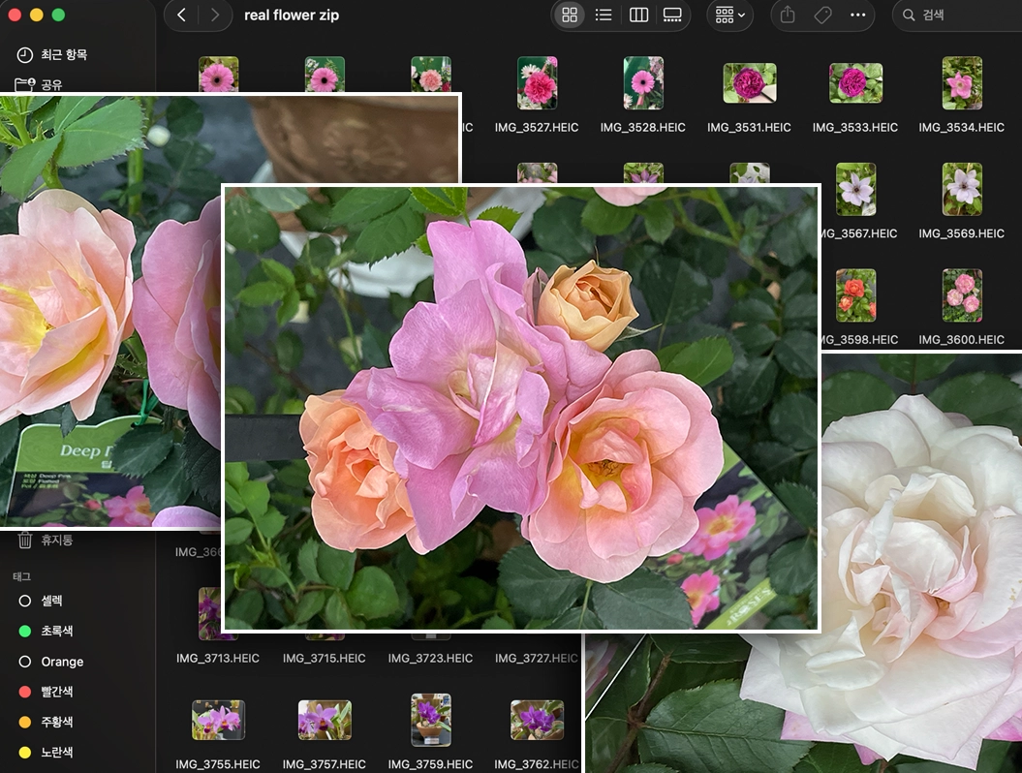Viewport: 1022px width, 773px height.
Task: Click the green dot beside 초록색
Action: 25,631
